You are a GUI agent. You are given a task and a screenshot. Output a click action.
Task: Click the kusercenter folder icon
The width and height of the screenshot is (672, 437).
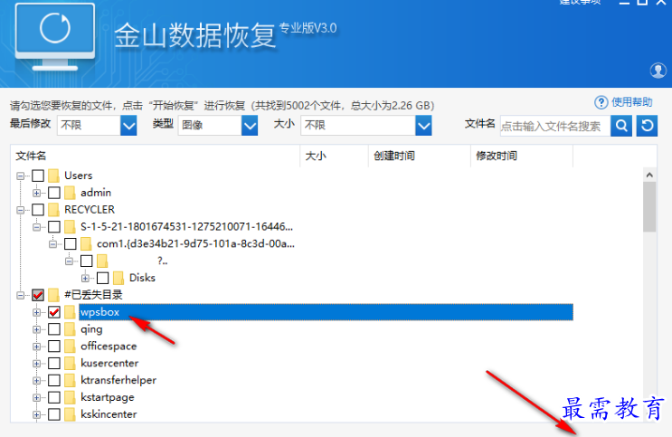click(70, 363)
